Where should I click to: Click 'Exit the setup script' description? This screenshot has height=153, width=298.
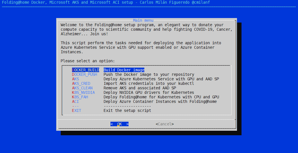127,110
